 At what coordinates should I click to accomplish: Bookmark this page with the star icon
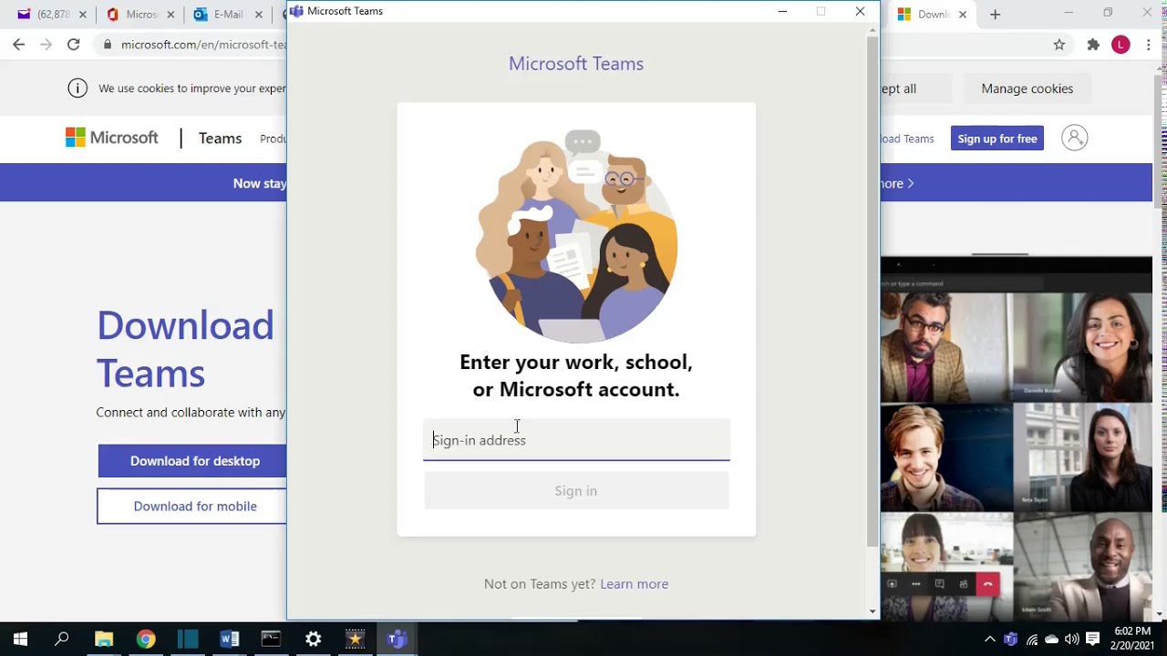[1059, 45]
